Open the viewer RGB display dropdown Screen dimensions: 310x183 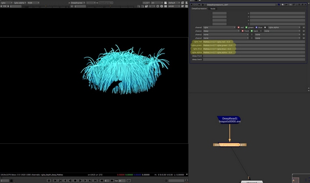pos(33,3)
